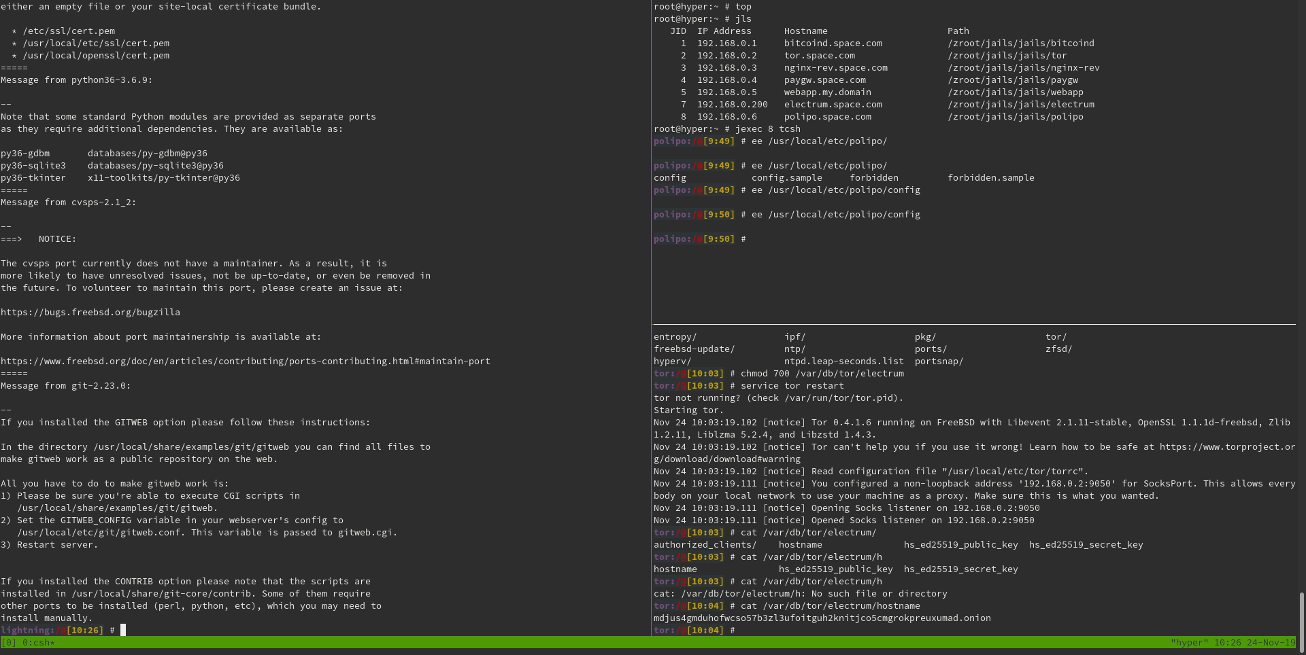
Task: Click the last tor prompt at 10:04
Action: point(694,631)
